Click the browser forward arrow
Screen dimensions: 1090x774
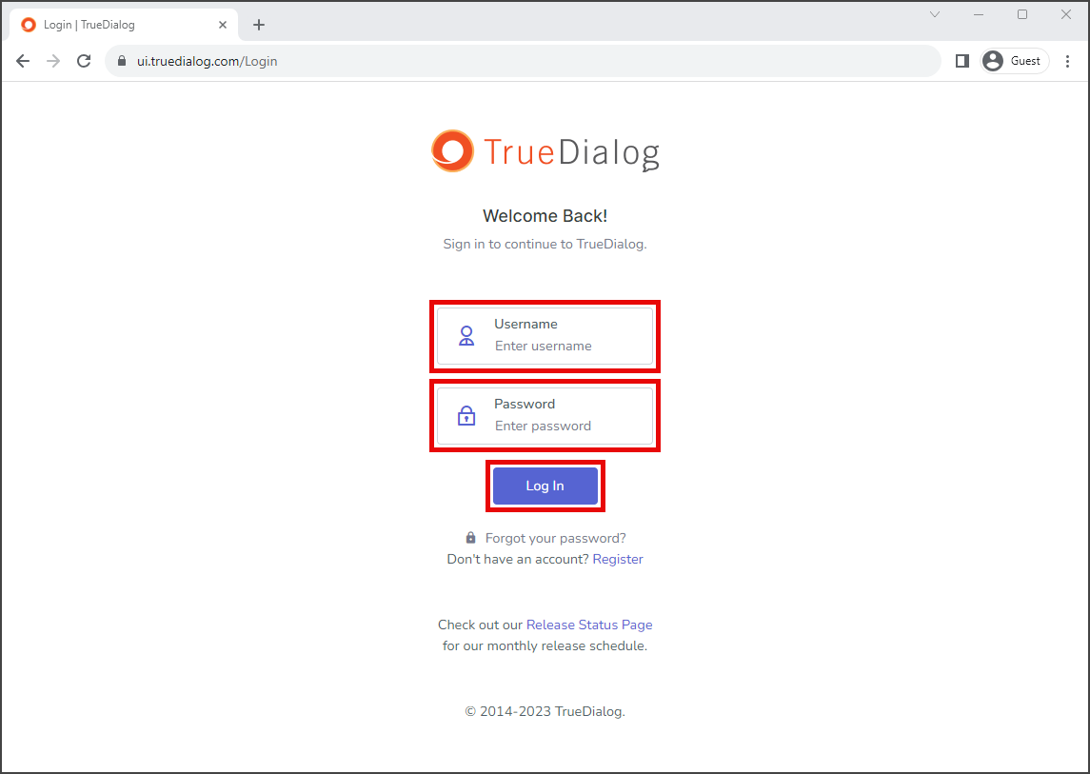tap(53, 61)
